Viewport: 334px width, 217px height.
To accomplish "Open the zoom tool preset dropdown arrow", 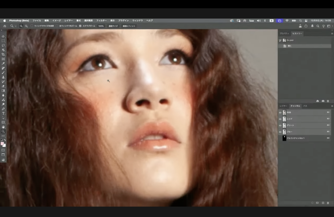I will [x=16, y=26].
